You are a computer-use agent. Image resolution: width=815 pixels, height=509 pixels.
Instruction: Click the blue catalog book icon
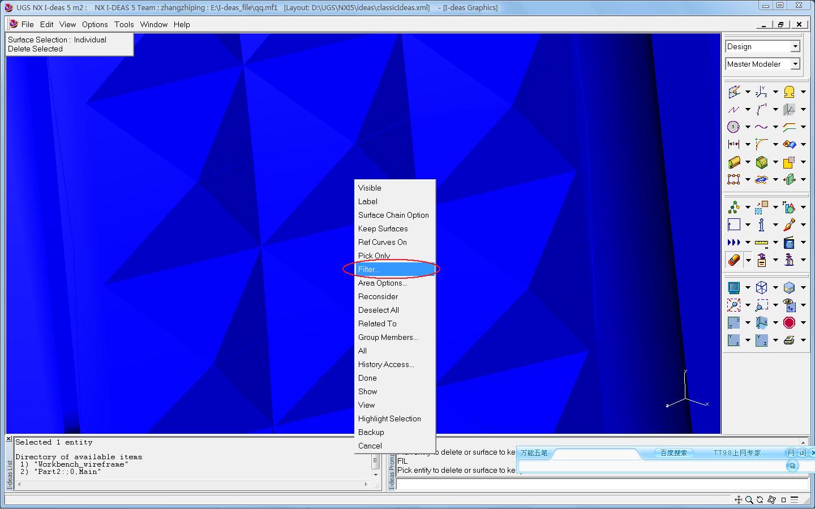pyautogui.click(x=790, y=243)
